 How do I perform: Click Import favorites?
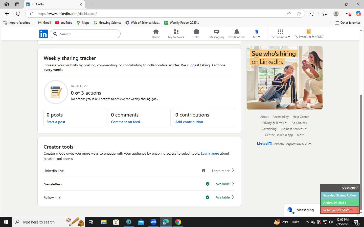click(16, 23)
